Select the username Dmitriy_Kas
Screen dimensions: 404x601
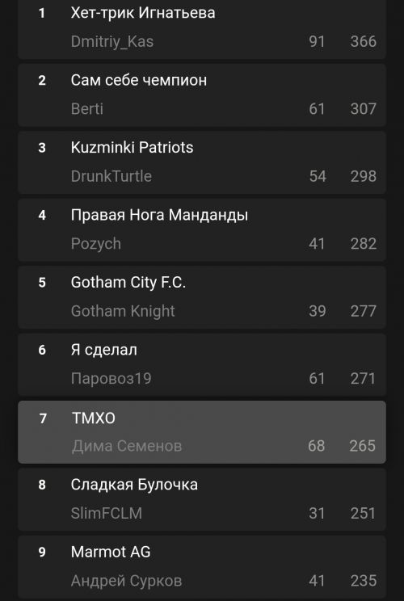coord(112,42)
